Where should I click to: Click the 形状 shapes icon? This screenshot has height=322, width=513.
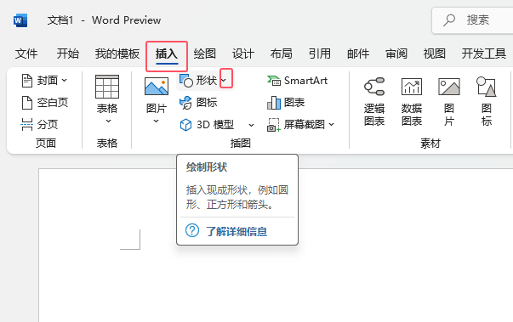(186, 81)
